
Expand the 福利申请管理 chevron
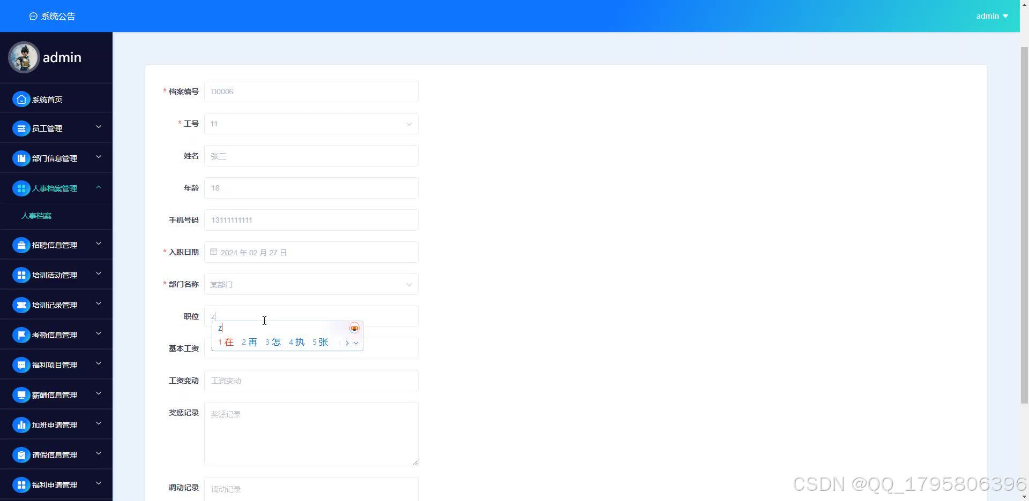click(99, 484)
